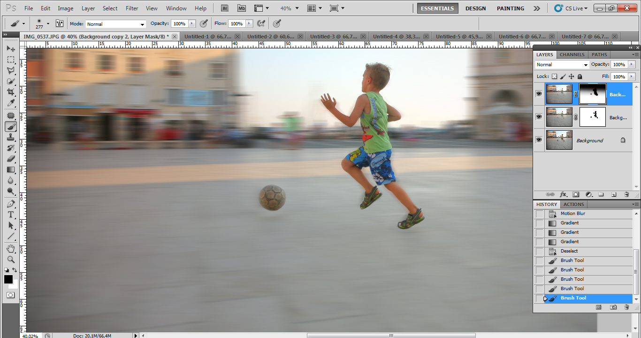This screenshot has height=338, width=641.
Task: Click Create new group folder icon
Action: [x=601, y=194]
